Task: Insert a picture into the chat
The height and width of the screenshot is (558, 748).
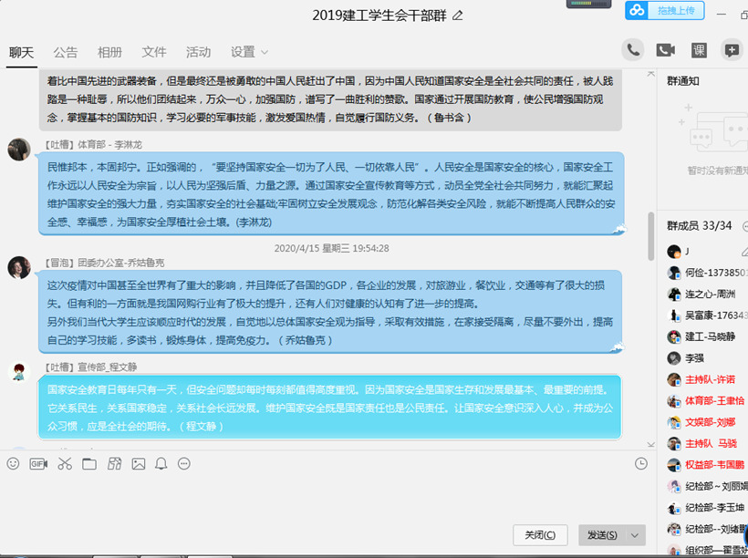Action: 137,463
